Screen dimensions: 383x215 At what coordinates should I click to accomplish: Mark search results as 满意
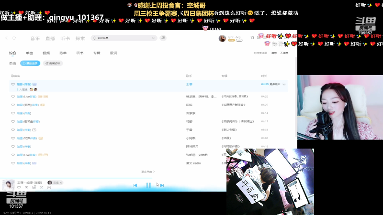tap(274, 53)
